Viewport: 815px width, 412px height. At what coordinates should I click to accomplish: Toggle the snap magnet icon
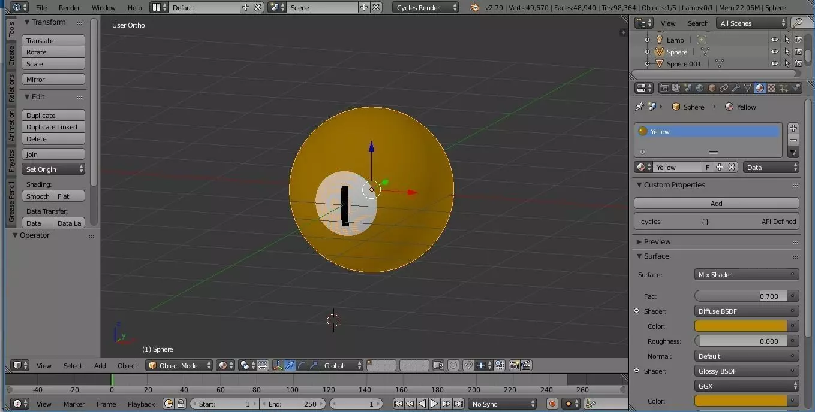pos(468,365)
